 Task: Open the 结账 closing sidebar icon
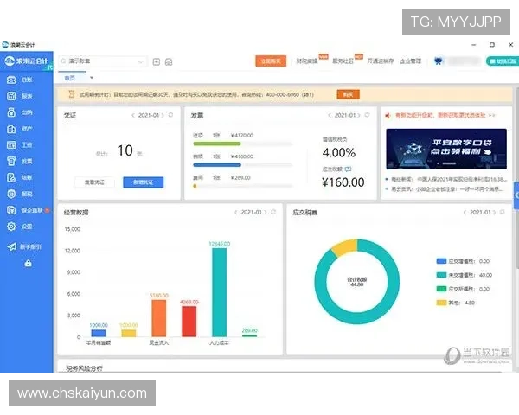point(11,177)
